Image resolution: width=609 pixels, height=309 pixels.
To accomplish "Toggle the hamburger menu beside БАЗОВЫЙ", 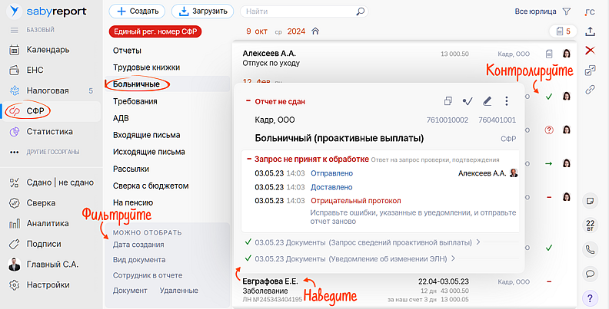I will pyautogui.click(x=14, y=30).
